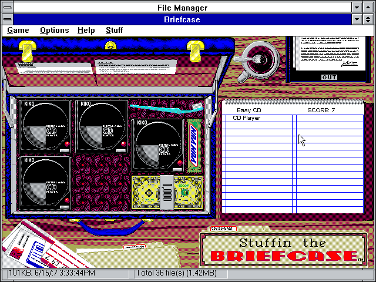Grab the turquoise toothbrush
The image size is (376, 282).
tap(166, 108)
